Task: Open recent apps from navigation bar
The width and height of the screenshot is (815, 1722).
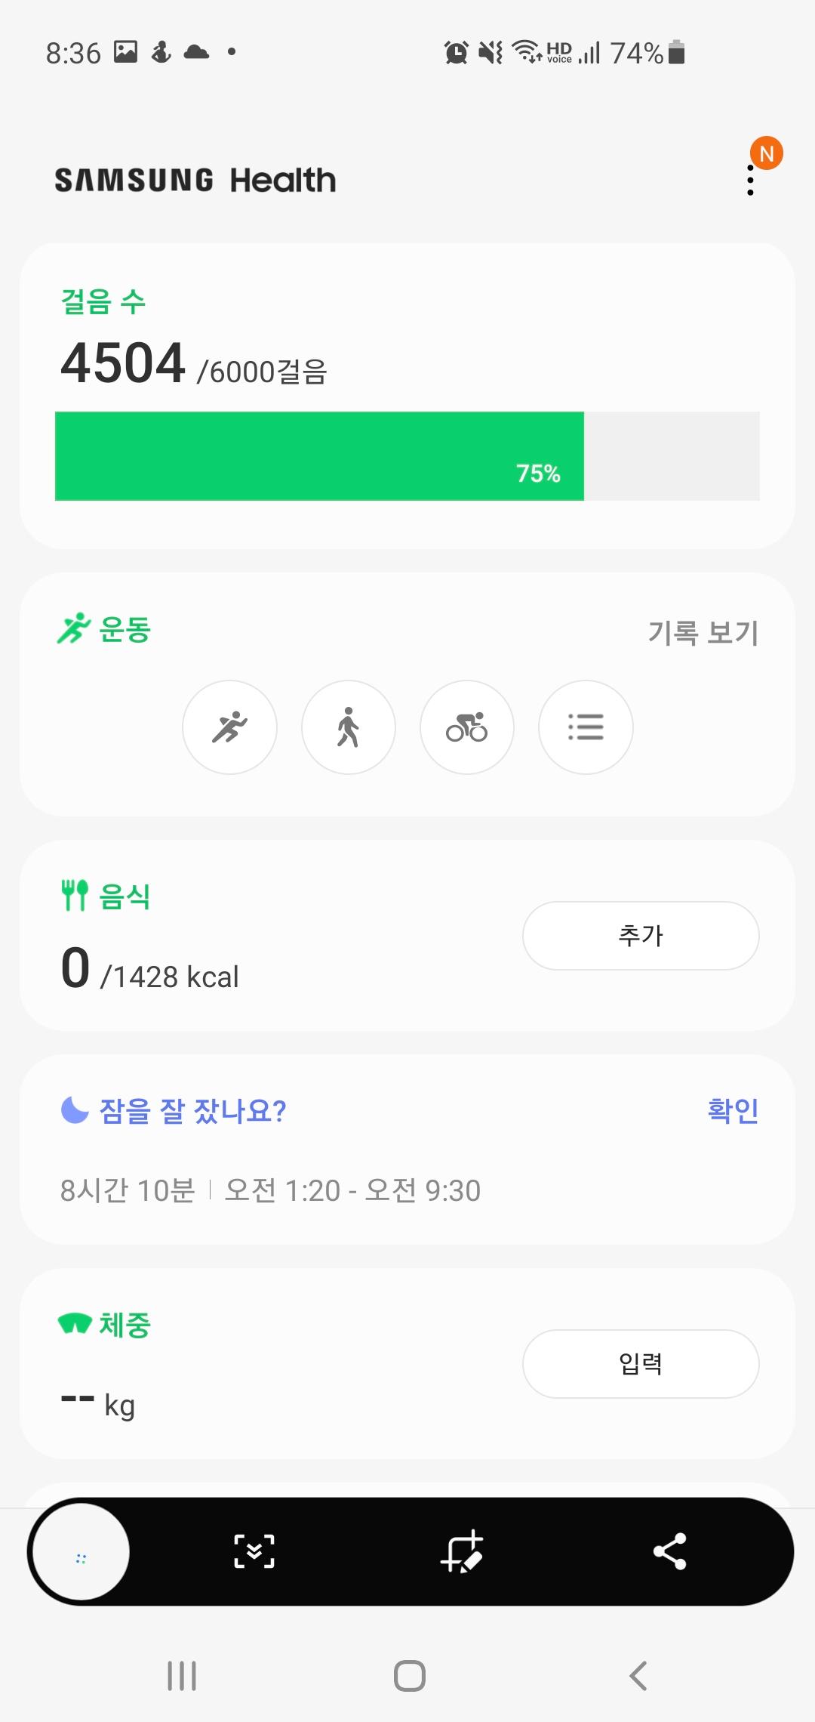Action: point(182,1676)
